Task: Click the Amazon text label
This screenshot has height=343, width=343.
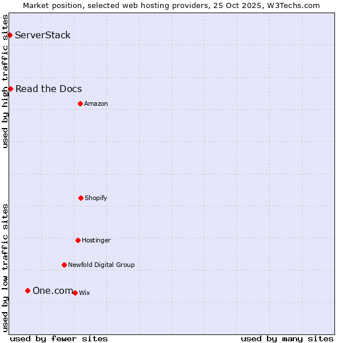Action: [95, 103]
